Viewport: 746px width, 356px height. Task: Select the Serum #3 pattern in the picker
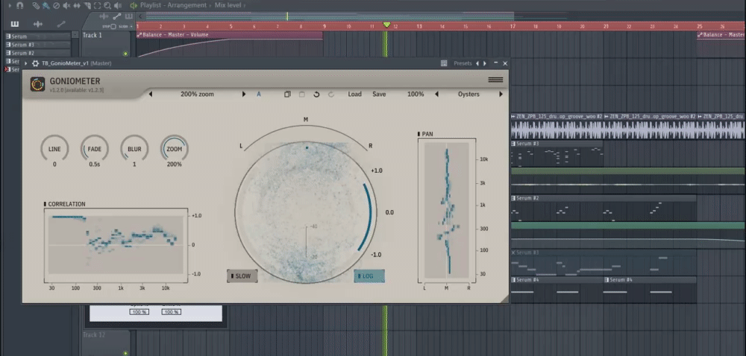(x=37, y=45)
